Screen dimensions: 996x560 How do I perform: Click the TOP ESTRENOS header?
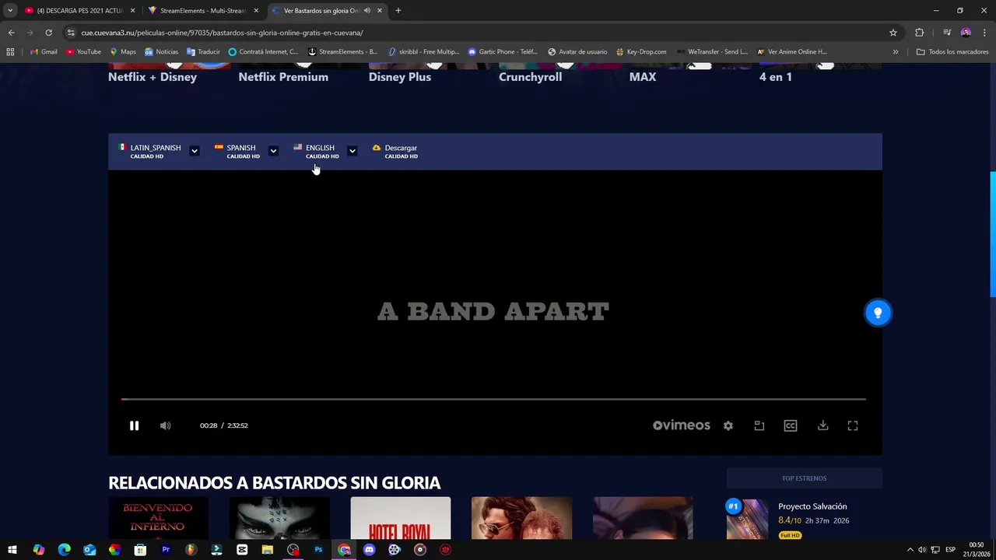click(804, 478)
